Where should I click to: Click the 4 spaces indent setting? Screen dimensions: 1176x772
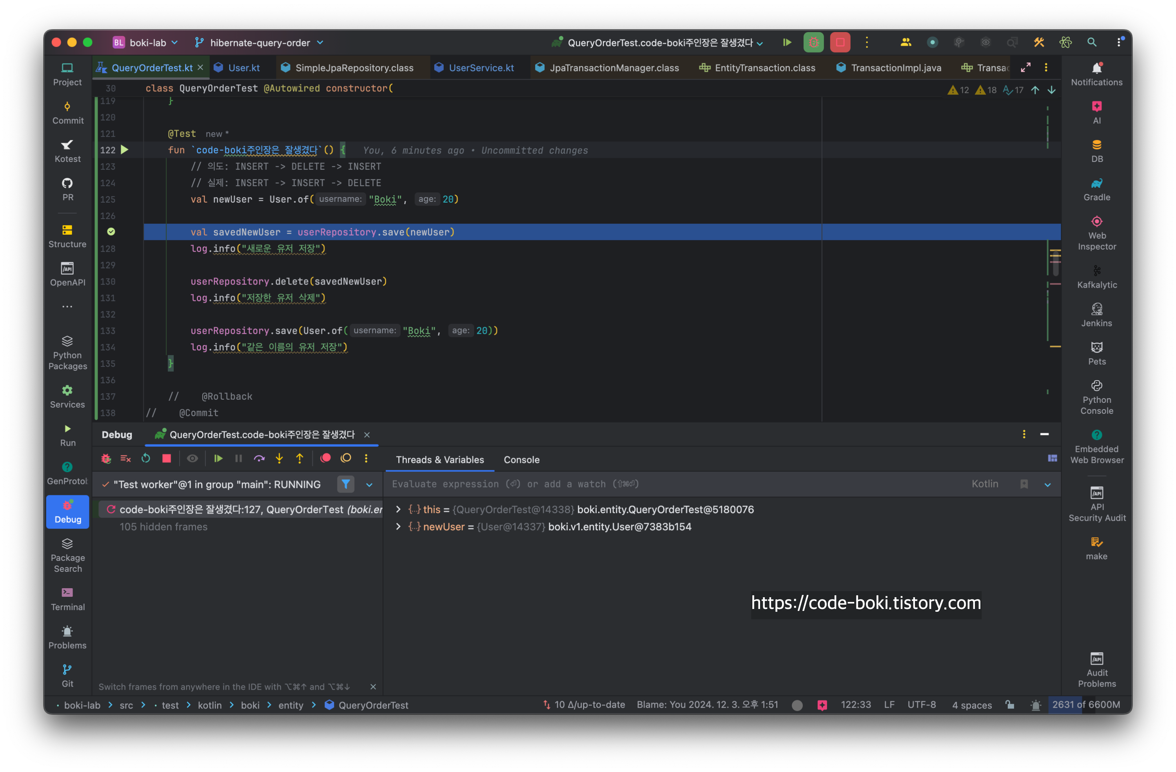(x=971, y=705)
